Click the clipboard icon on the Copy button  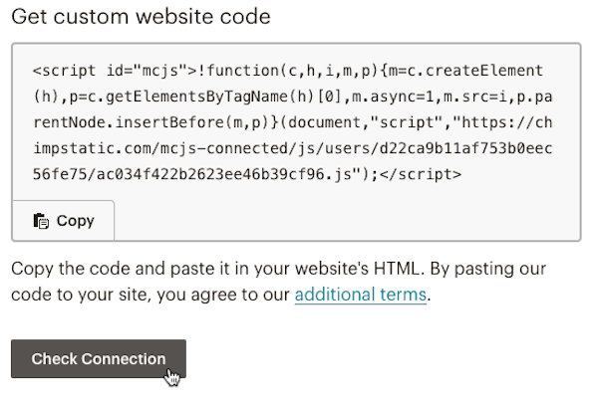(41, 221)
